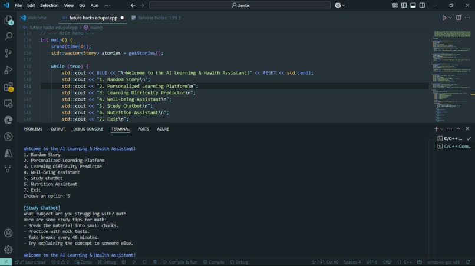Change CRLF end of line sequence

tap(387, 262)
